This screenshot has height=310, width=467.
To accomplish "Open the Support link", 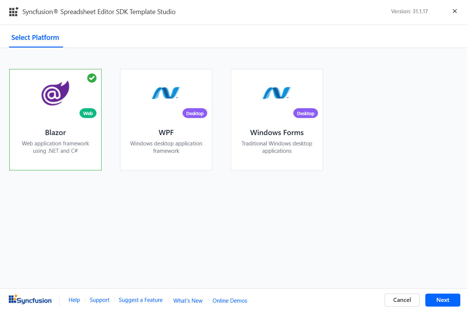I will [100, 300].
